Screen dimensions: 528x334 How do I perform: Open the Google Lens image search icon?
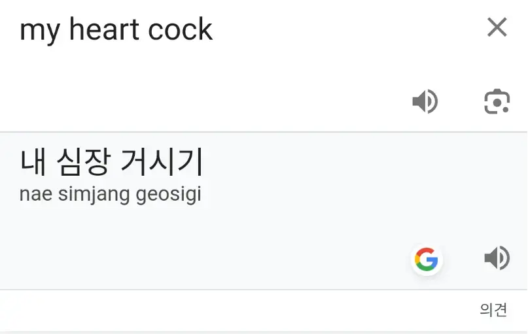[497, 101]
